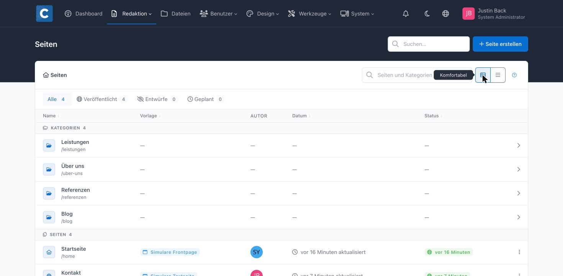Screen dimensions: 563x276
Task: Sort by the Name column header
Action: [x=51, y=116]
